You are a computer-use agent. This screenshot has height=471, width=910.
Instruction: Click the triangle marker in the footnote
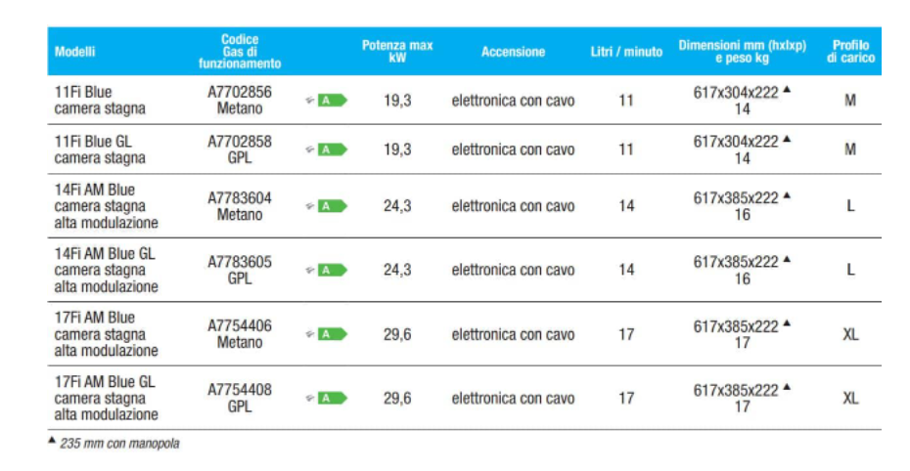point(52,442)
